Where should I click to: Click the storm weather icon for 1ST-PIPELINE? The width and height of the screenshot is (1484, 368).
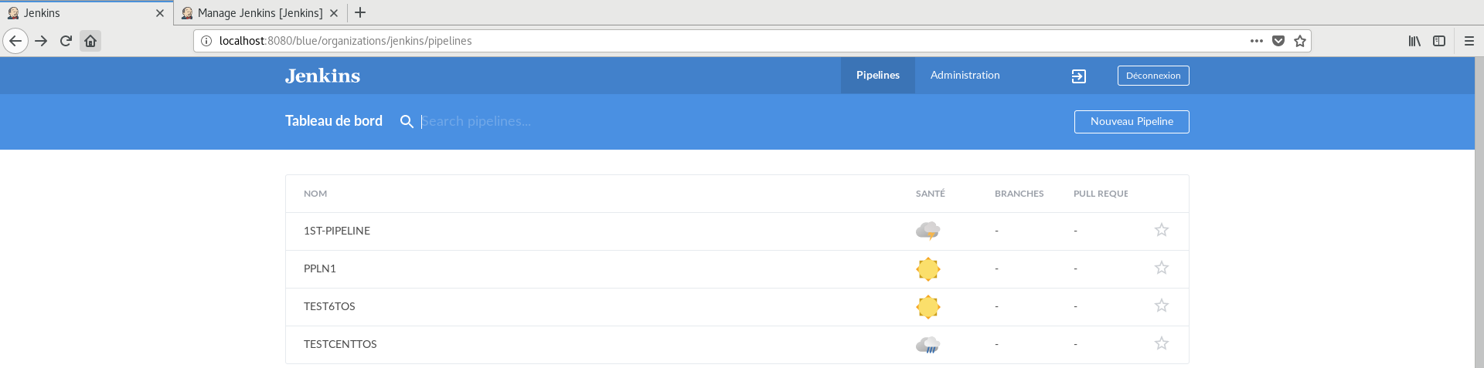pyautogui.click(x=927, y=231)
